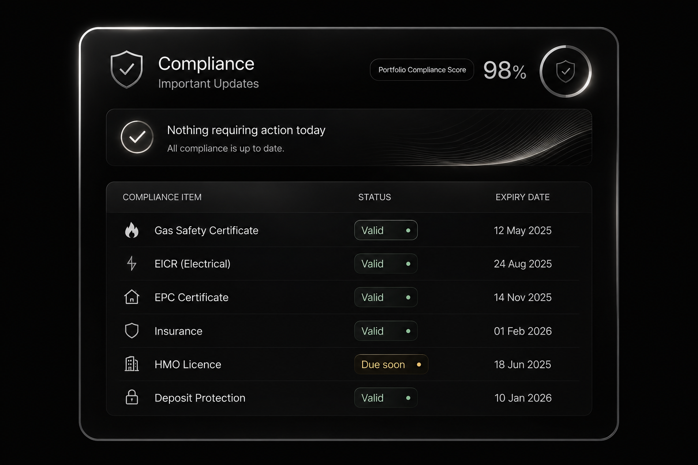Click the Valid badge for Gas Safety Certificate
The image size is (698, 465).
(386, 230)
